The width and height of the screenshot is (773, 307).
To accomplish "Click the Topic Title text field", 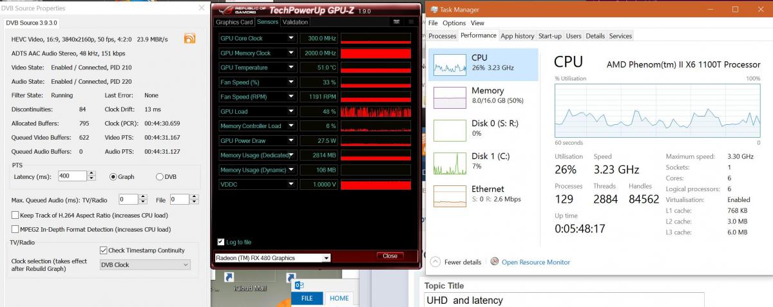I will [x=564, y=300].
